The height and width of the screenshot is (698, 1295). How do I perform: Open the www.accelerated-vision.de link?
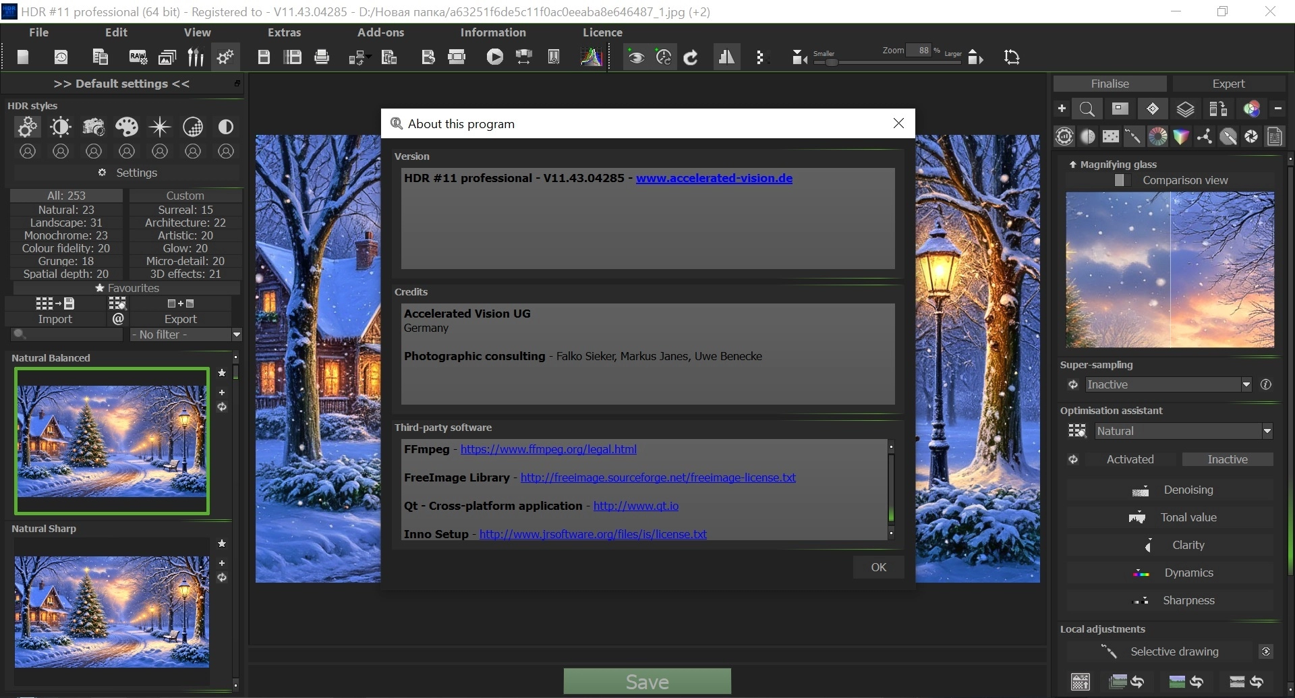(714, 178)
